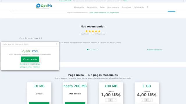Open Video guía para la instalación link
Image resolution: width=186 pixels, height=104 pixels.
pyautogui.click(x=30, y=67)
